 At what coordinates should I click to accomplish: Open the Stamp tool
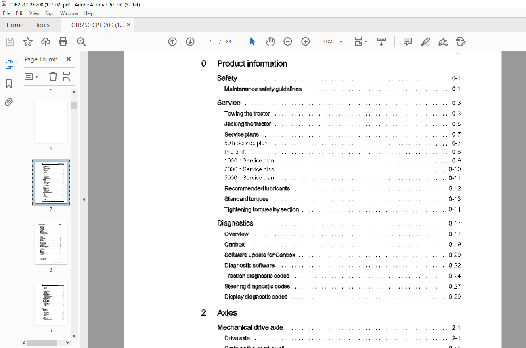(461, 42)
